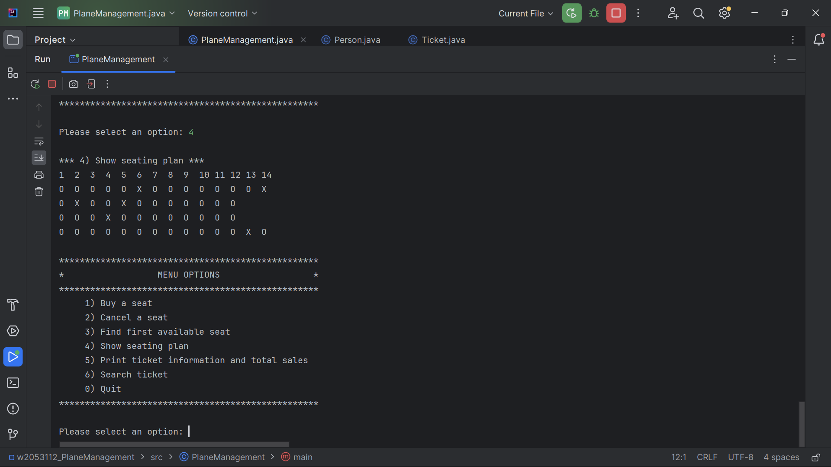The image size is (831, 467).
Task: Click 'MENU OPTIONS' text in console
Action: [x=189, y=275]
